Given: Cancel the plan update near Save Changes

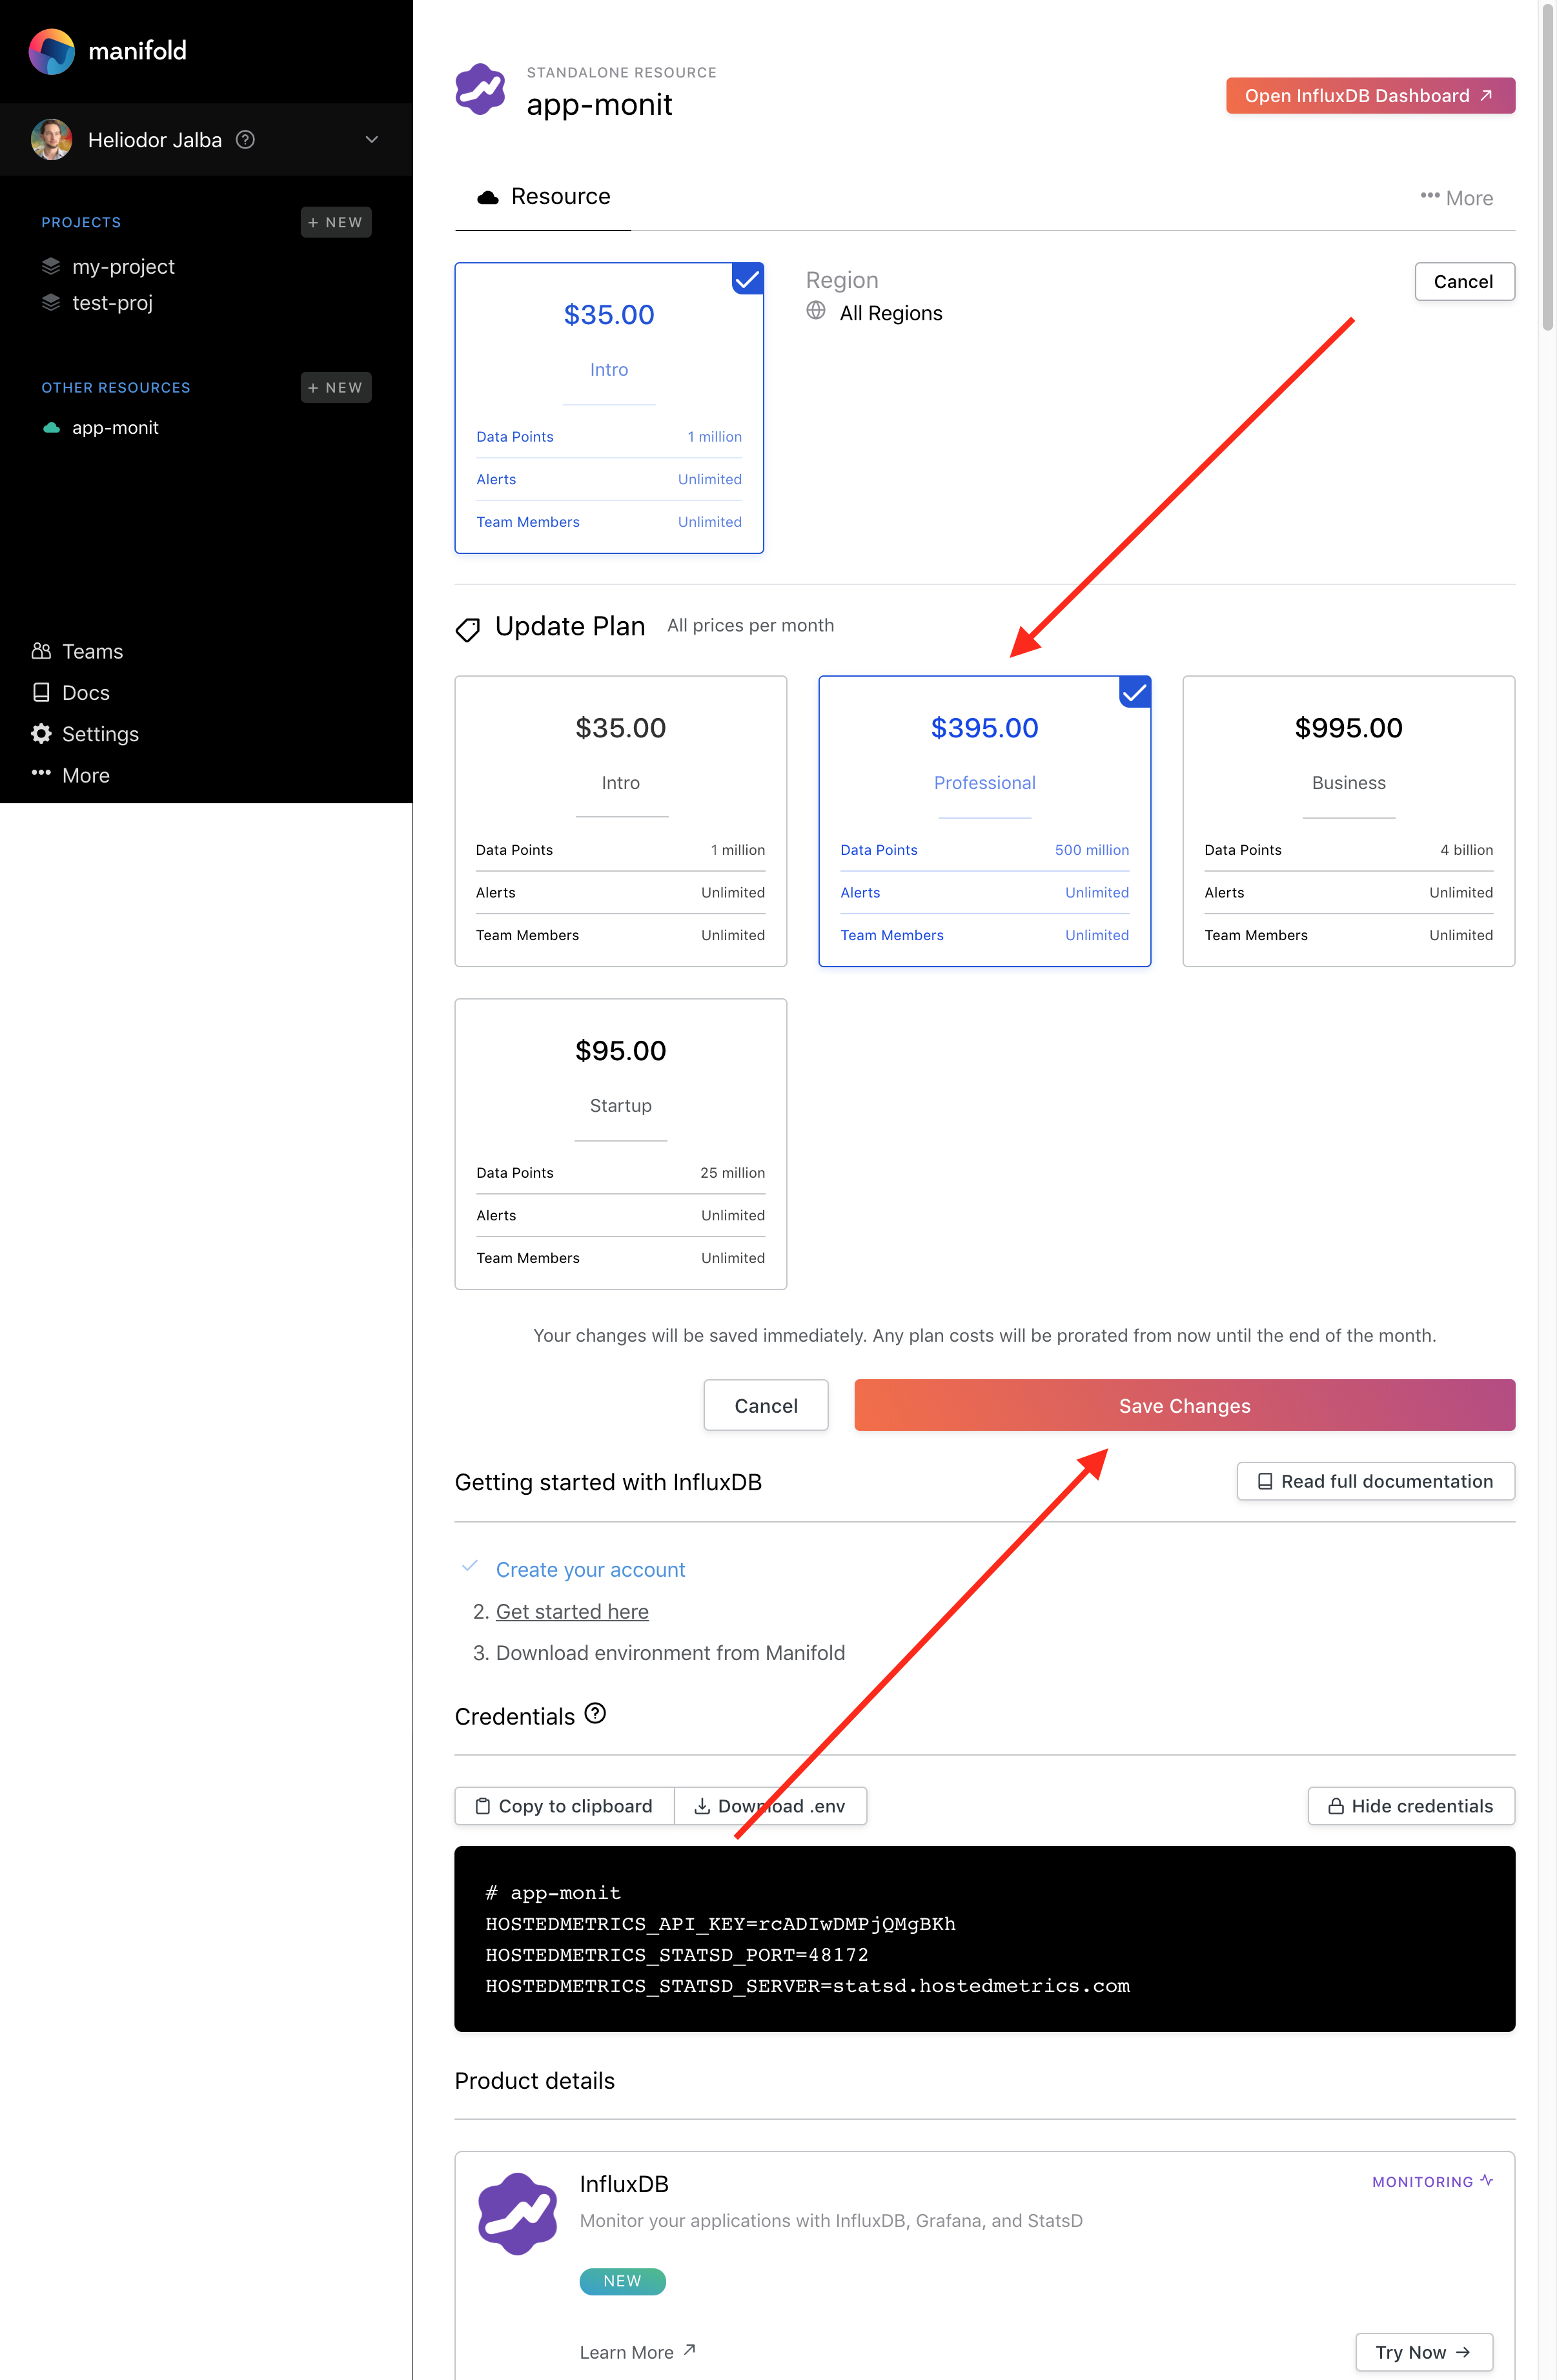Looking at the screenshot, I should 766,1405.
